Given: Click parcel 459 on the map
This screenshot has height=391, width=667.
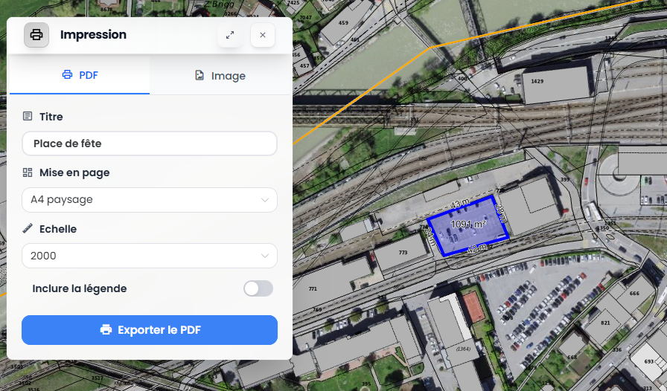Looking at the screenshot, I should [x=343, y=24].
